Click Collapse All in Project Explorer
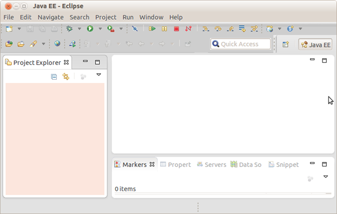Screen dimensions: 337x214 pyautogui.click(x=54, y=77)
